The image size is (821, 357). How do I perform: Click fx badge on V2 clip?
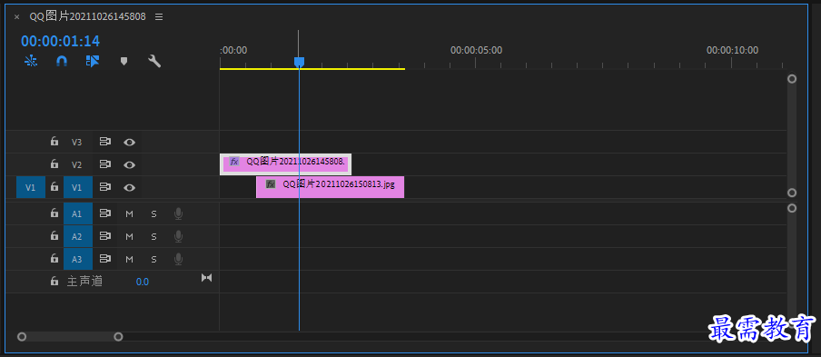pos(234,162)
